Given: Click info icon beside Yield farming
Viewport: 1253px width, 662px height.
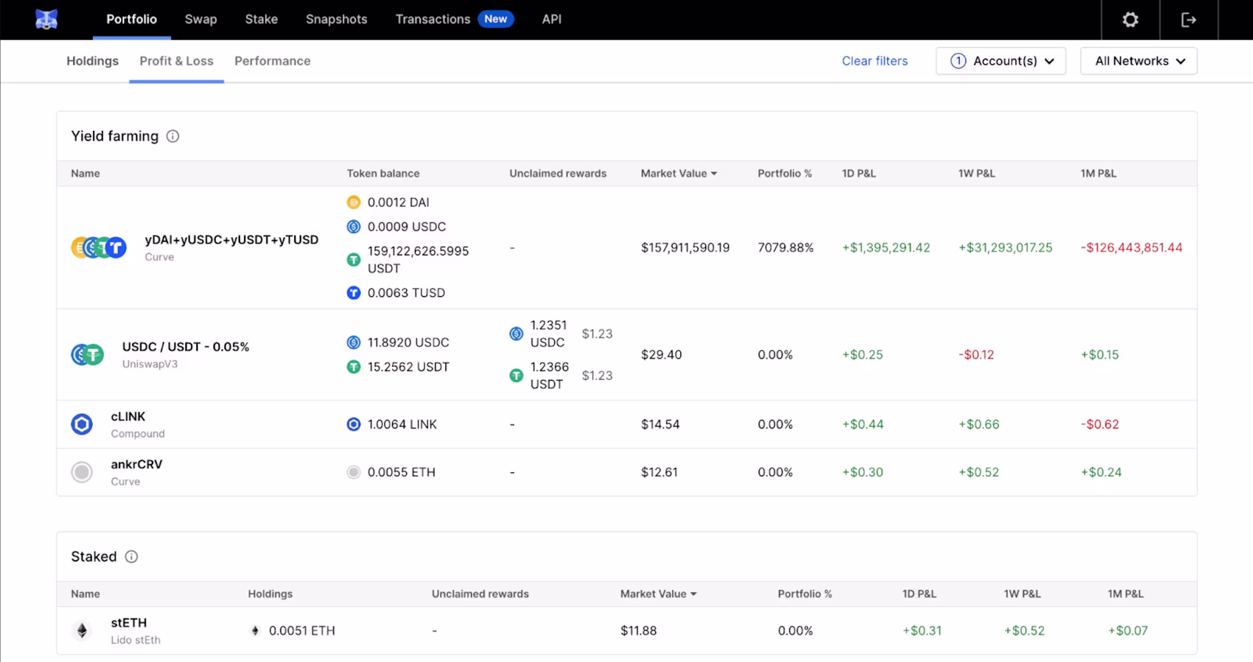Looking at the screenshot, I should [x=173, y=136].
